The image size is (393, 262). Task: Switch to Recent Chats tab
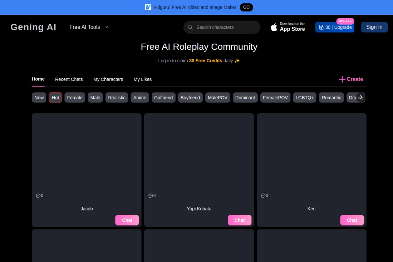coord(69,79)
